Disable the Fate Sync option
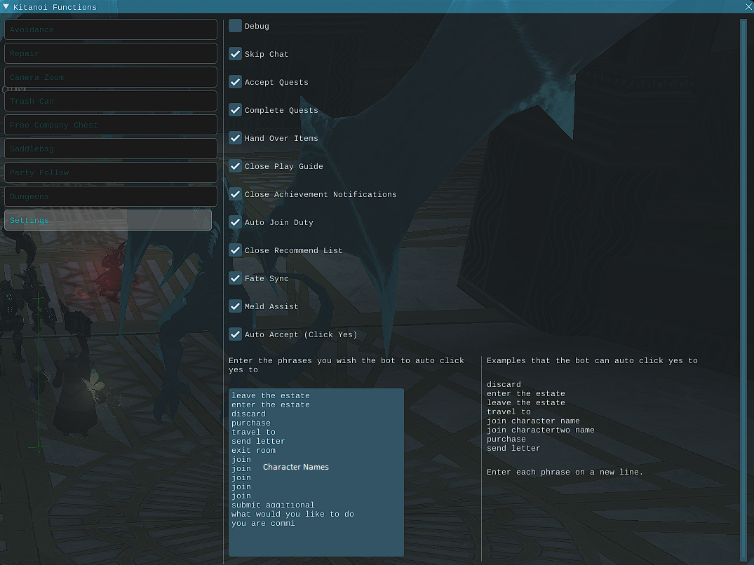754x565 pixels. [x=236, y=278]
